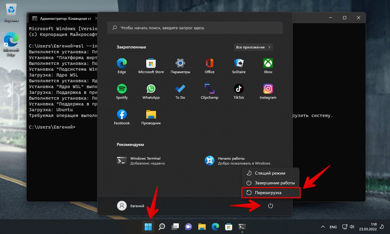Screen dimensions: 390x234
Task: Click terminal line 'Загрузка: Ядро WSL'
Action: point(54,75)
